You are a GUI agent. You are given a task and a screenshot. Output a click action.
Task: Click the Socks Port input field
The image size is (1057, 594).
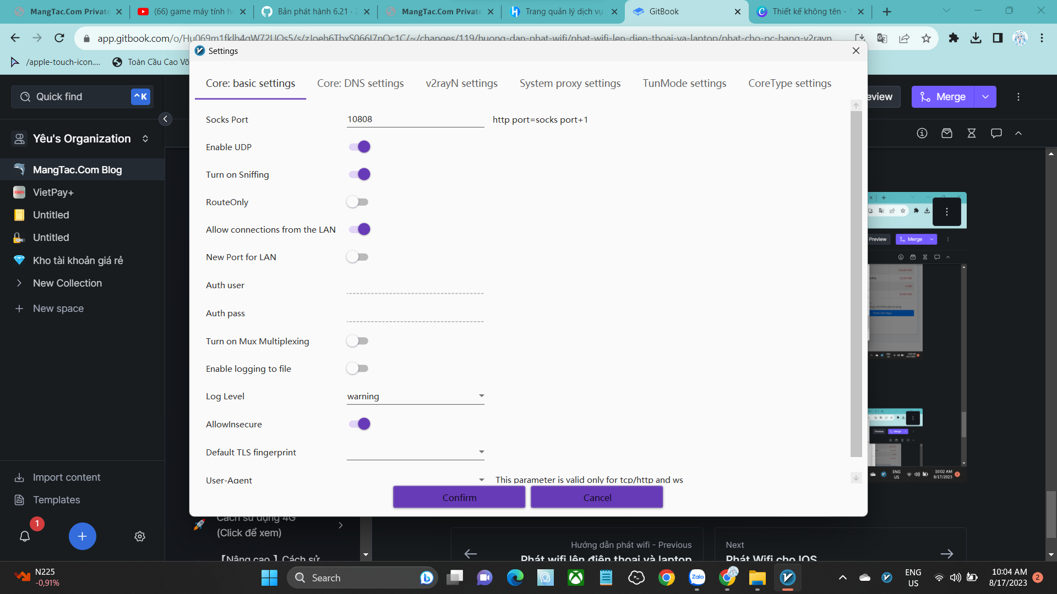pos(415,119)
